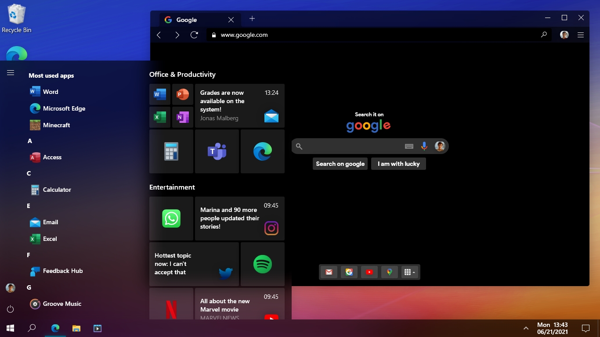The width and height of the screenshot is (600, 337).
Task: Click the profile picture in search box
Action: (440, 146)
